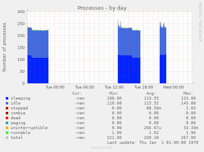204x152 pixels.
Task: Click the 'runnable' legend label
Action: (x=21, y=133)
